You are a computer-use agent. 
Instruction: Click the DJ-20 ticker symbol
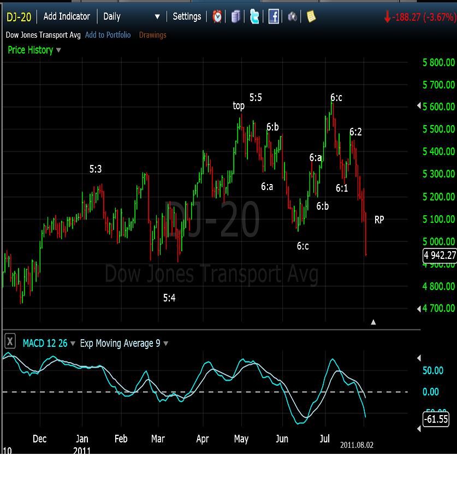point(19,17)
